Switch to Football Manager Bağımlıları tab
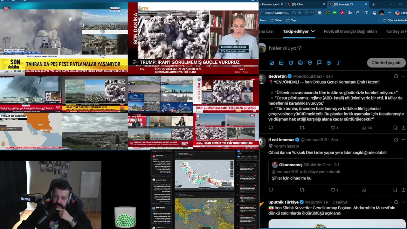The image size is (407, 229). [x=350, y=31]
